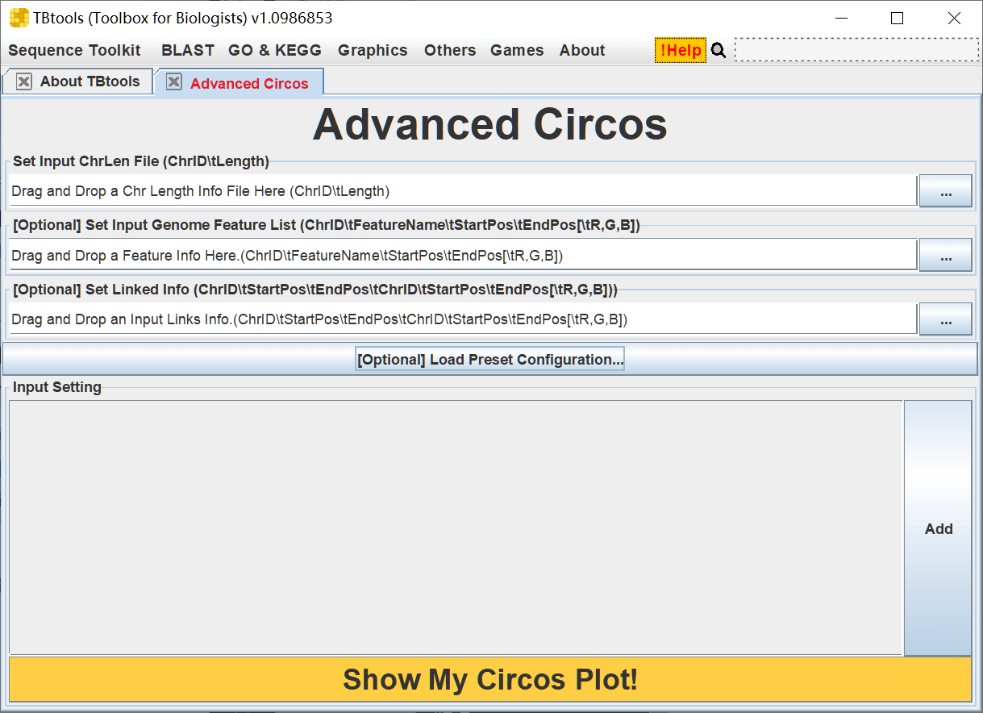Image resolution: width=983 pixels, height=713 pixels.
Task: Click the empty Input Setting list area
Action: tap(456, 527)
